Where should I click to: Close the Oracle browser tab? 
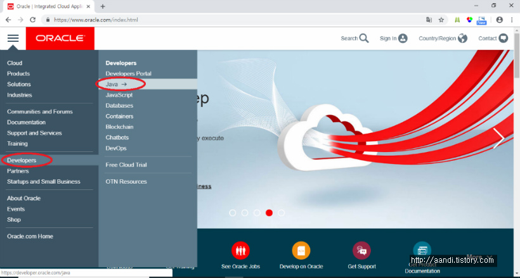[88, 6]
